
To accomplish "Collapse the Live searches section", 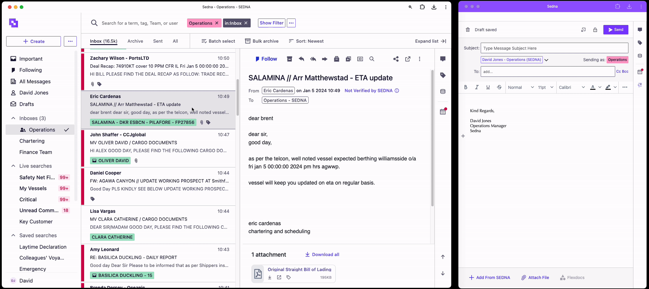I will tap(13, 166).
